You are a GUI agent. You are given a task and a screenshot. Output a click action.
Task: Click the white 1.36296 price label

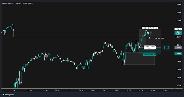(x=178, y=29)
